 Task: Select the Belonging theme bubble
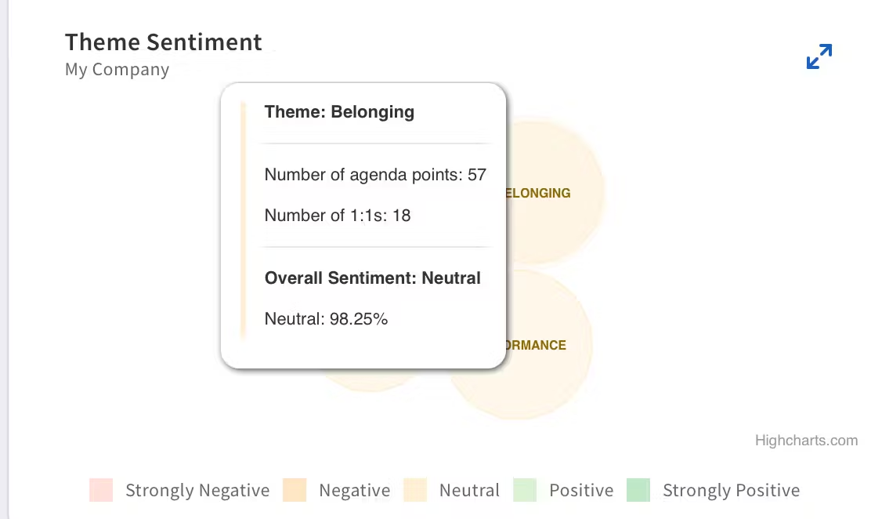[x=554, y=193]
